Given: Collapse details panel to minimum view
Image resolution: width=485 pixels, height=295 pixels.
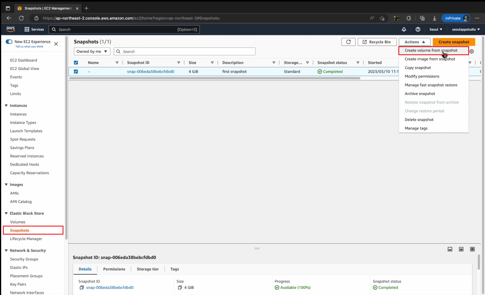Looking at the screenshot, I should click(450, 249).
